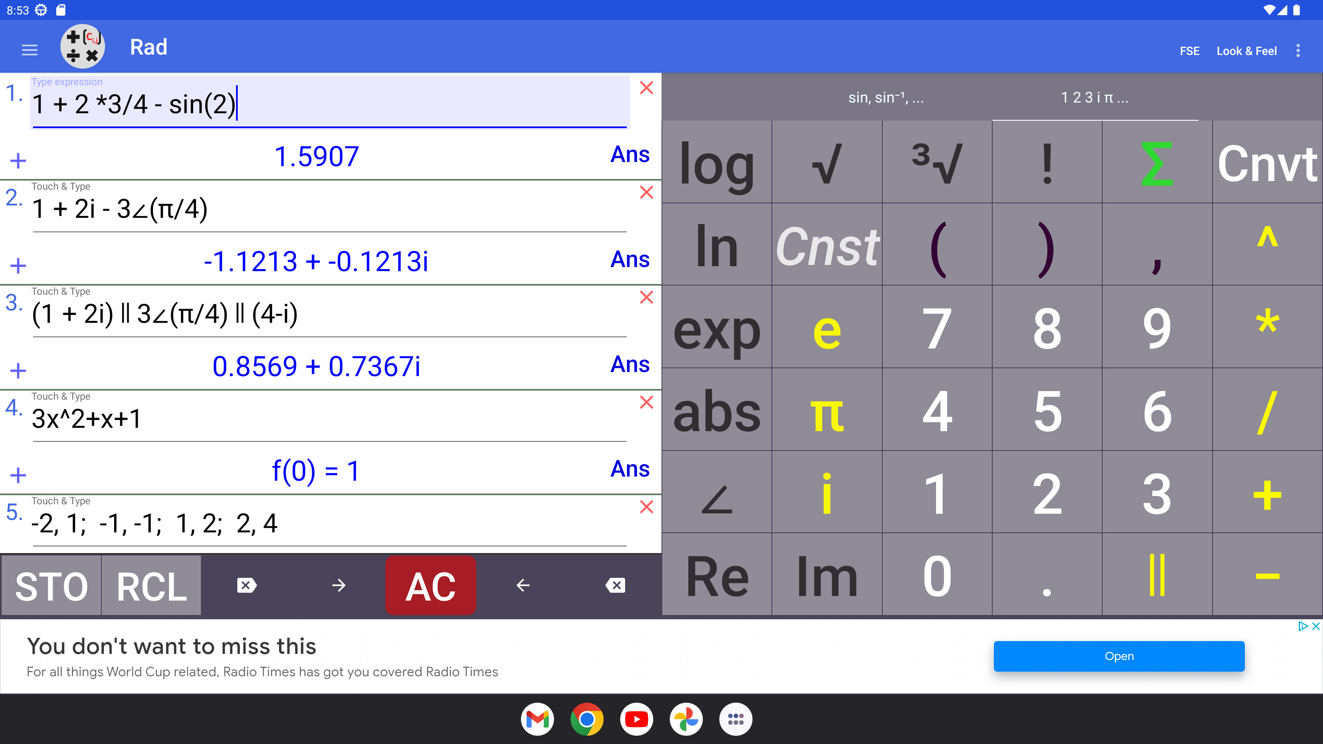
Task: Tap the angle ∠ key
Action: (717, 492)
